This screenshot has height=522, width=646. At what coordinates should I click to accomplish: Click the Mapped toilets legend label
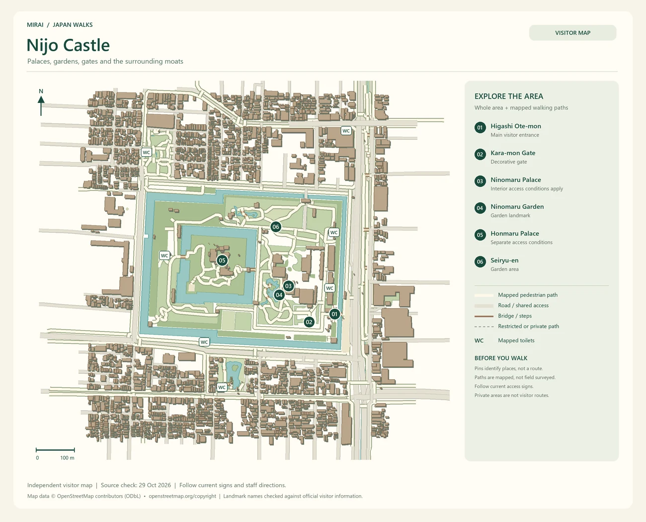(x=516, y=341)
